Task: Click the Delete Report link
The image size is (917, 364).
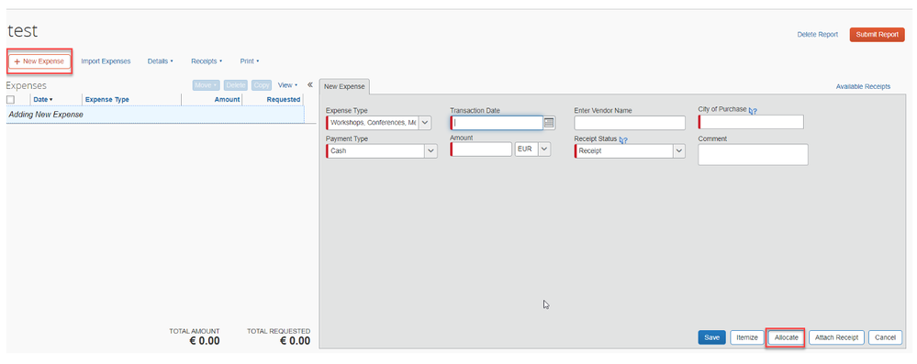Action: [x=817, y=35]
